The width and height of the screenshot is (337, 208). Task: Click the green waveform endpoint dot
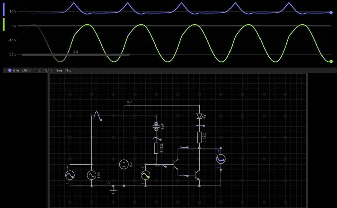[331, 61]
